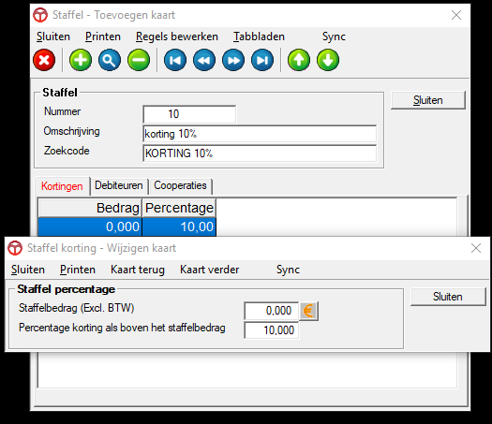Jump to last record icon

pyautogui.click(x=262, y=60)
